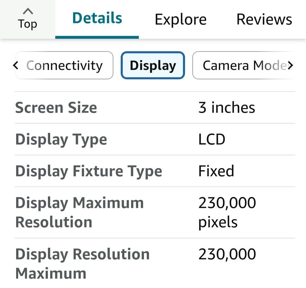
Task: Open the Details tab
Action: pos(97,18)
